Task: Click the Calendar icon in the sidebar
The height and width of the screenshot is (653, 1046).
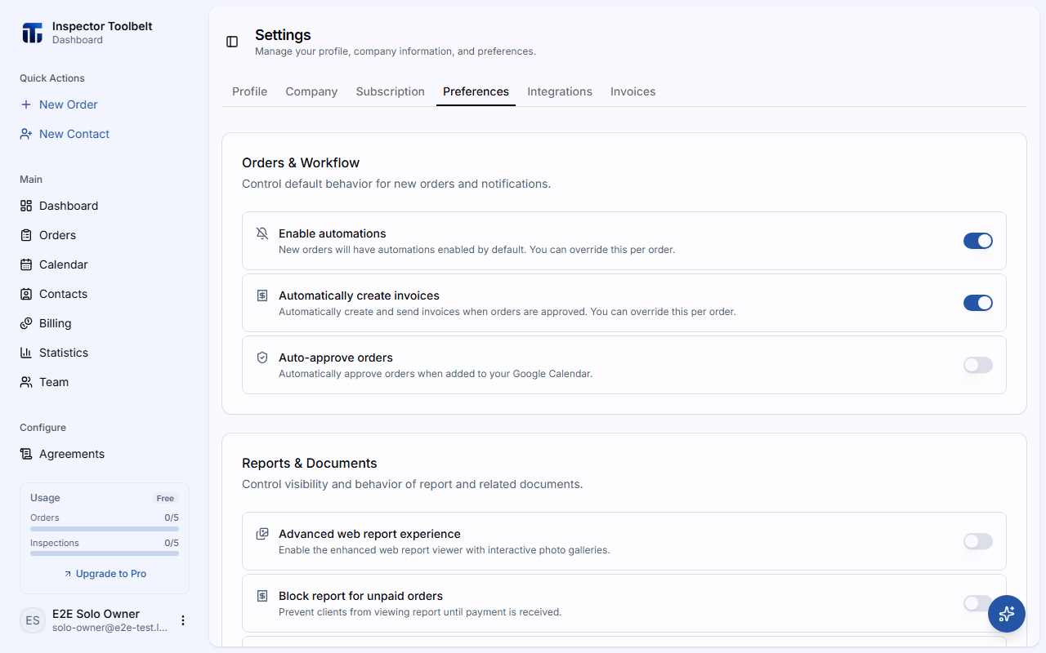Action: [x=26, y=264]
